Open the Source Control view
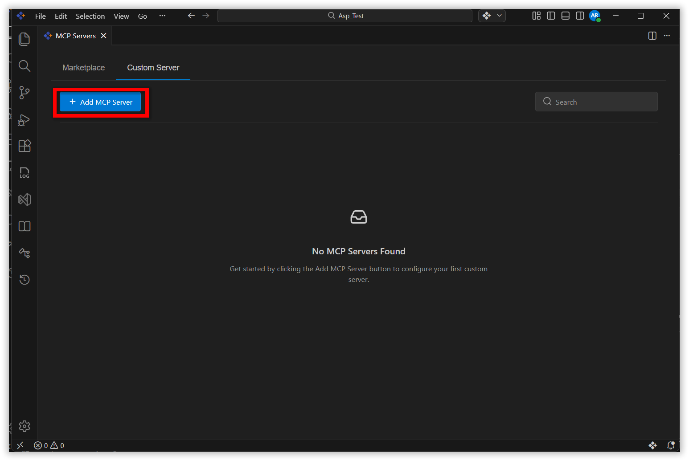Viewport: 689px width, 461px height. 24,93
